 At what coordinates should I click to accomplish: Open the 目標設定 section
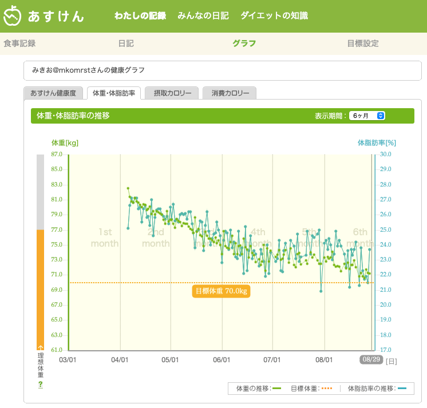[x=363, y=43]
